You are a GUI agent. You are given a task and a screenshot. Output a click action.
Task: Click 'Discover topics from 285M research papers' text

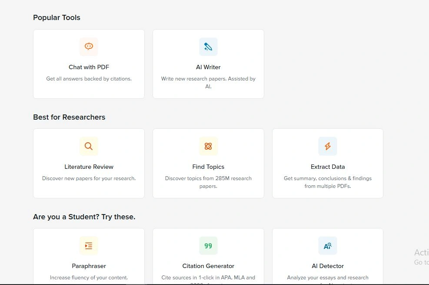(208, 182)
